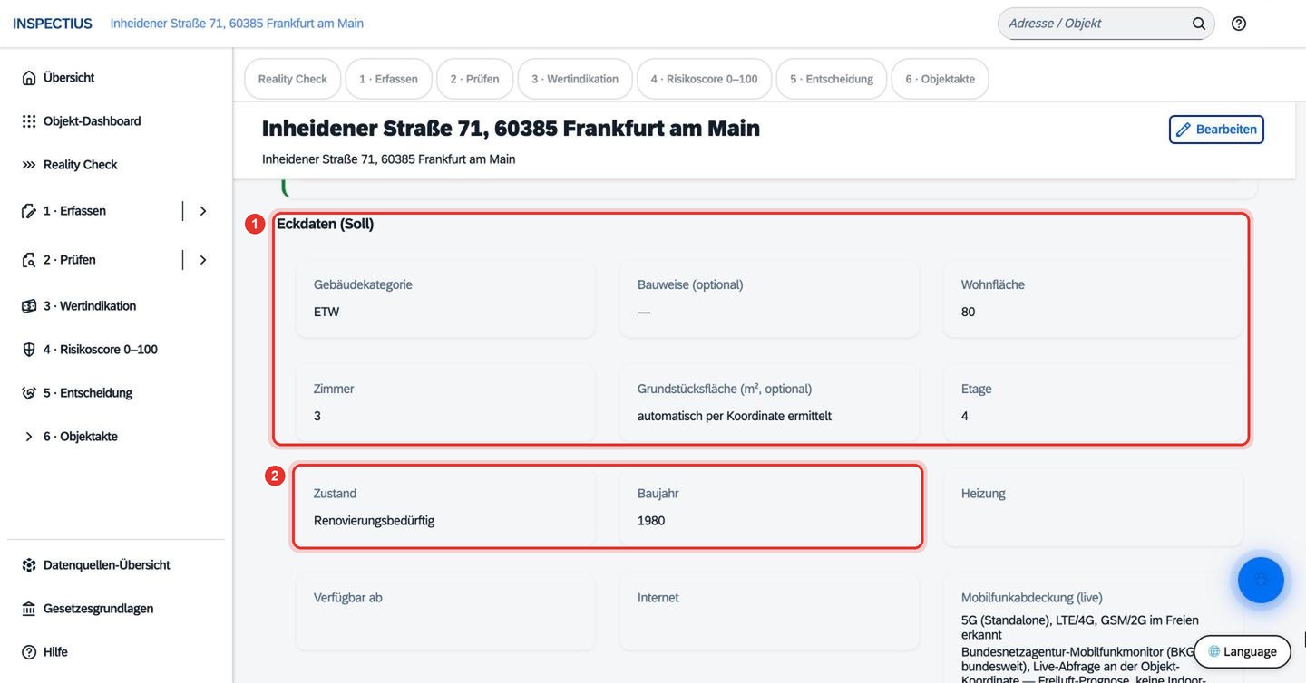Click the Etage value 4

click(x=965, y=416)
